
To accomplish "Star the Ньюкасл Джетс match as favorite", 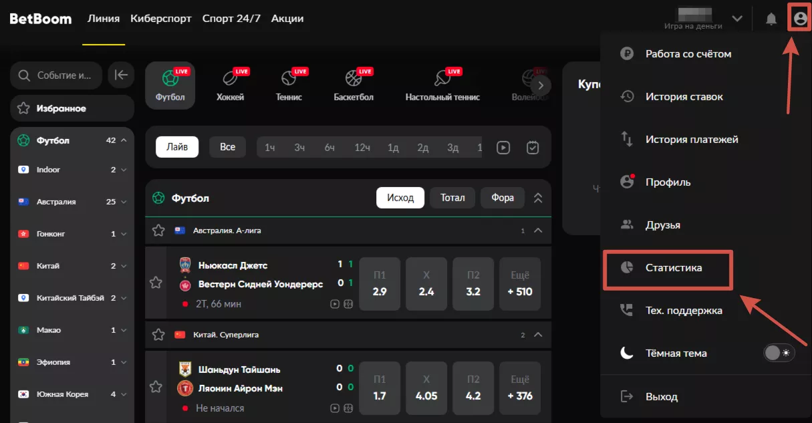I will tap(156, 283).
